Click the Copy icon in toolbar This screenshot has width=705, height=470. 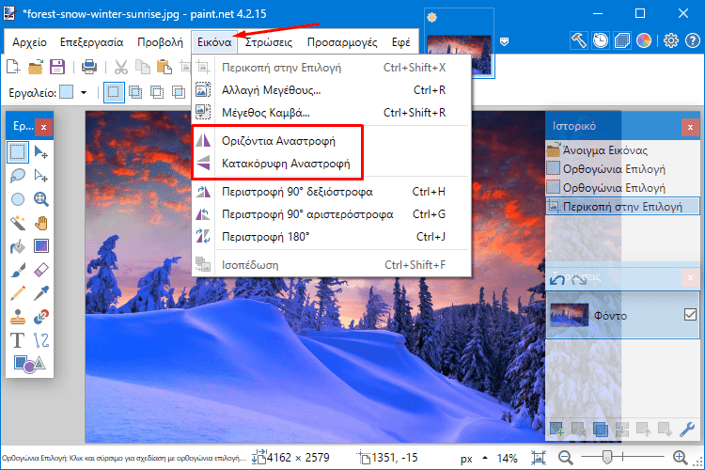coord(143,67)
